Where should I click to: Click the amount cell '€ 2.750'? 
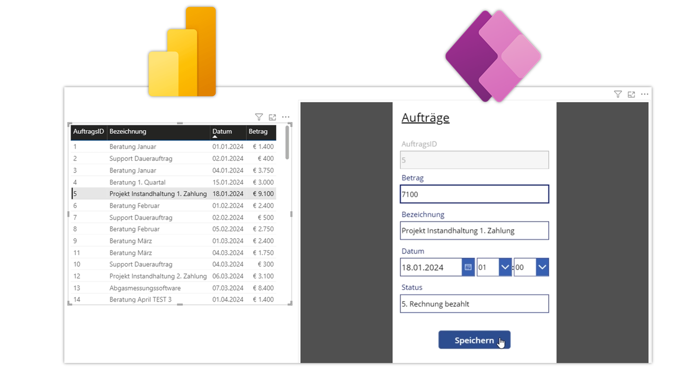pos(263,229)
